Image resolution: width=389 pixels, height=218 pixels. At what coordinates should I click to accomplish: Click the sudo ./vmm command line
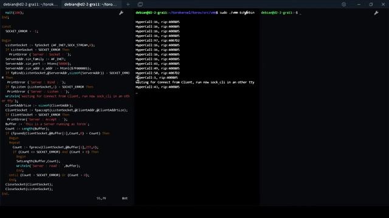tap(195, 13)
